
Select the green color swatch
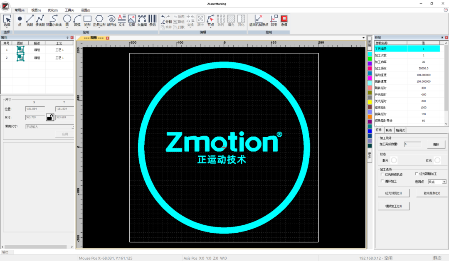(370, 59)
